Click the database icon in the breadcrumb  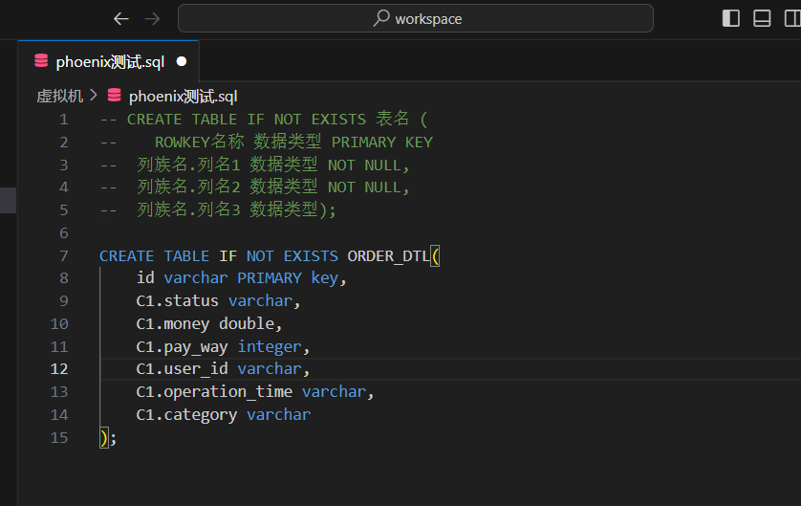pos(115,95)
